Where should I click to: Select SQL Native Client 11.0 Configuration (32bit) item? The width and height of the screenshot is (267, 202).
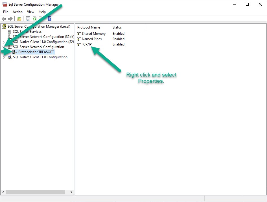coord(43,42)
